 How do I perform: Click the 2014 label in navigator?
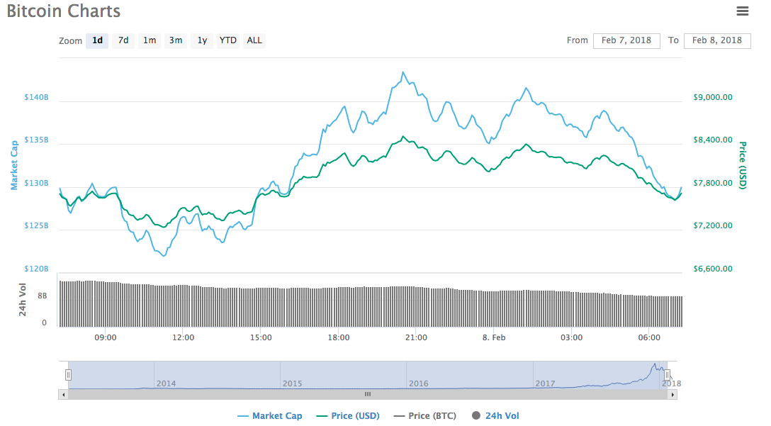167,383
